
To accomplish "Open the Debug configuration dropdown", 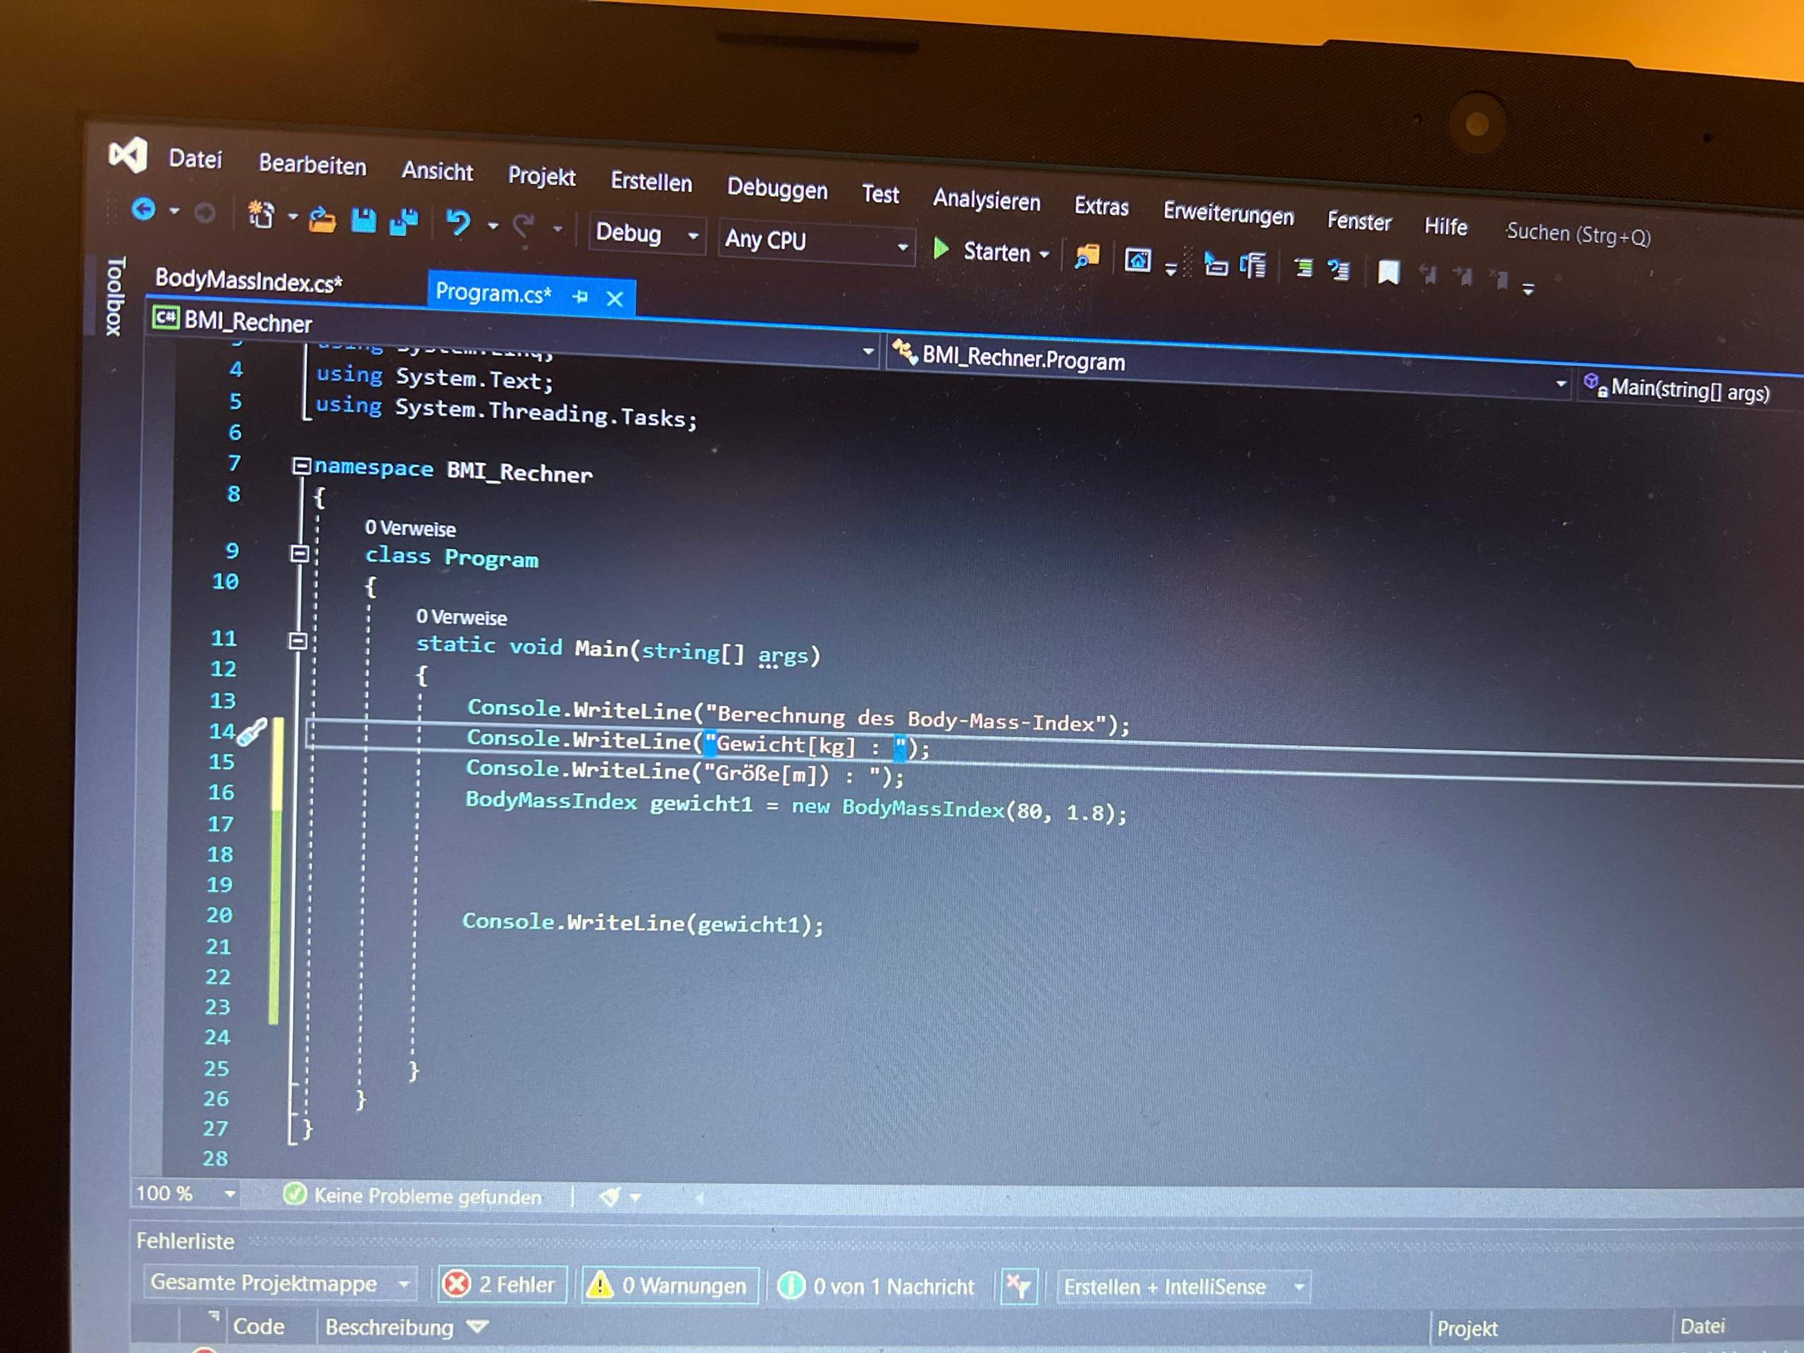I will (693, 235).
